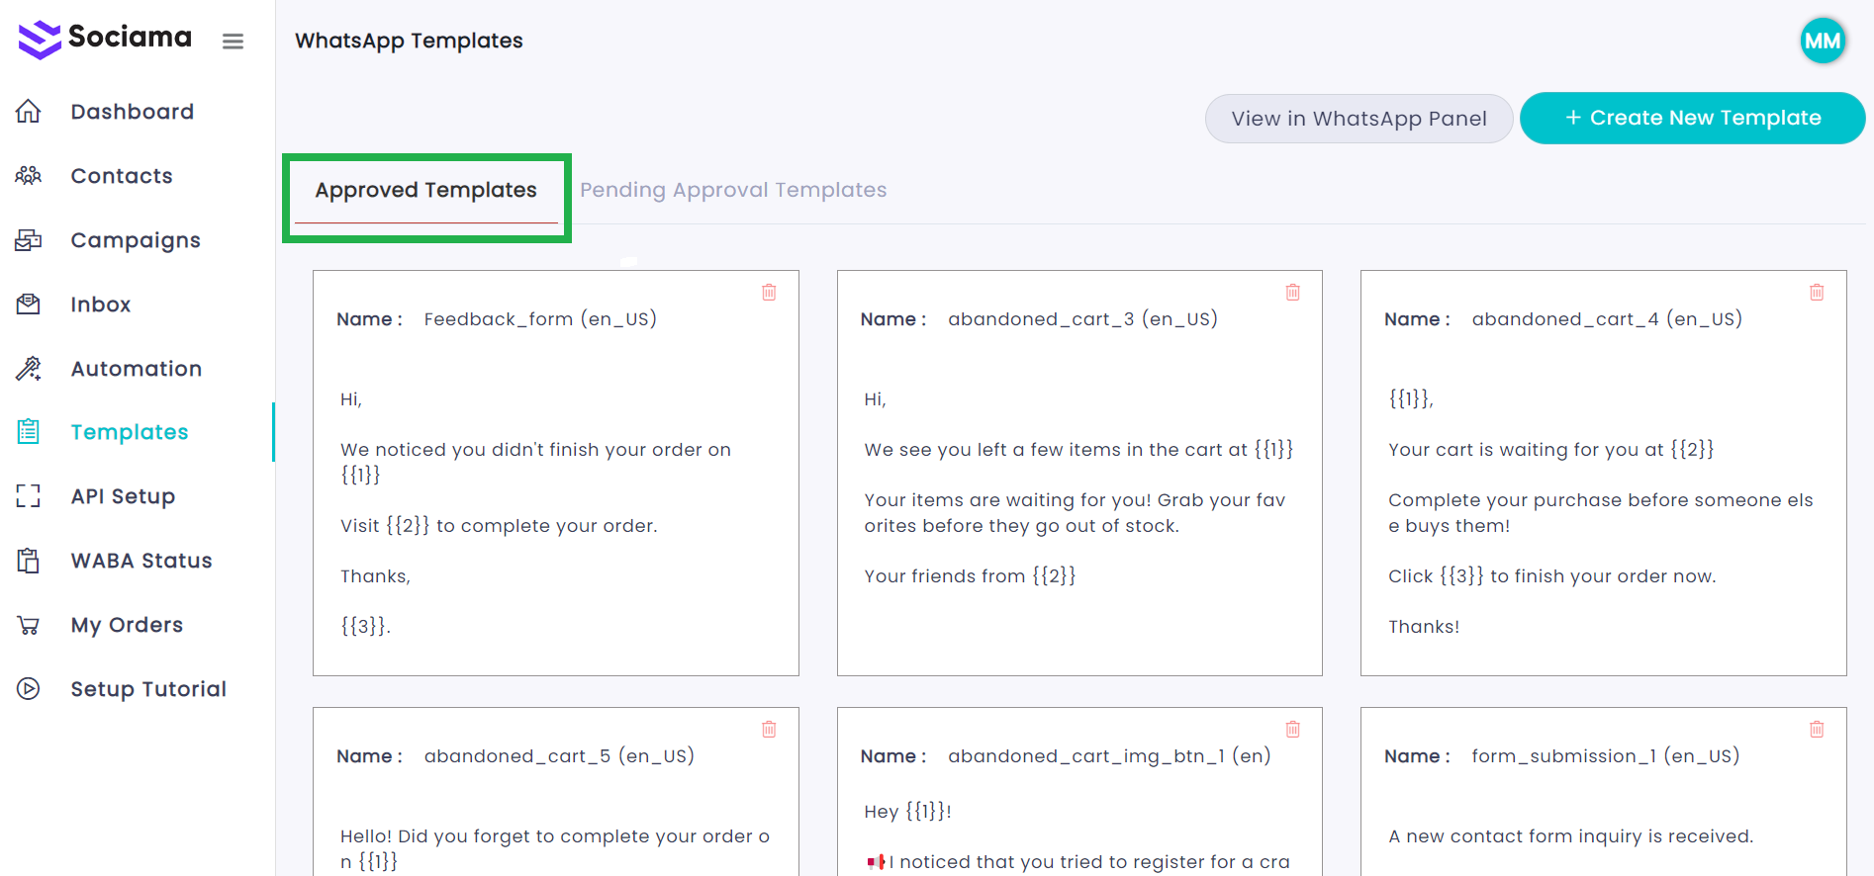Switch to Pending Approval Templates tab
This screenshot has height=876, width=1874.
733,190
